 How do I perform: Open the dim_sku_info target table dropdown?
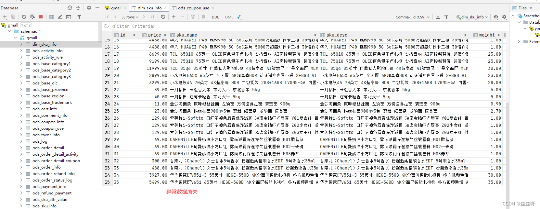coord(471,17)
